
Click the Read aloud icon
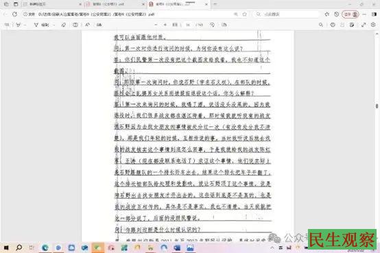87,25
